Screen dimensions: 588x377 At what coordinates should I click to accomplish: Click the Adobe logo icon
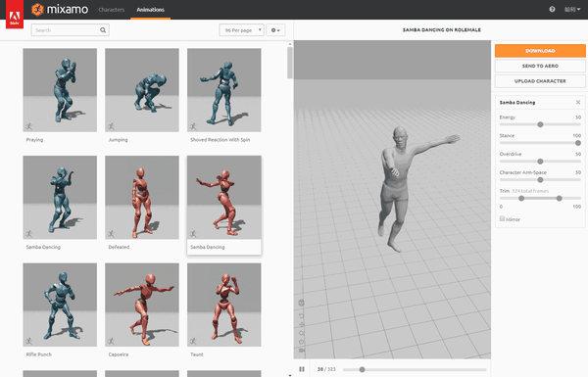15,15
